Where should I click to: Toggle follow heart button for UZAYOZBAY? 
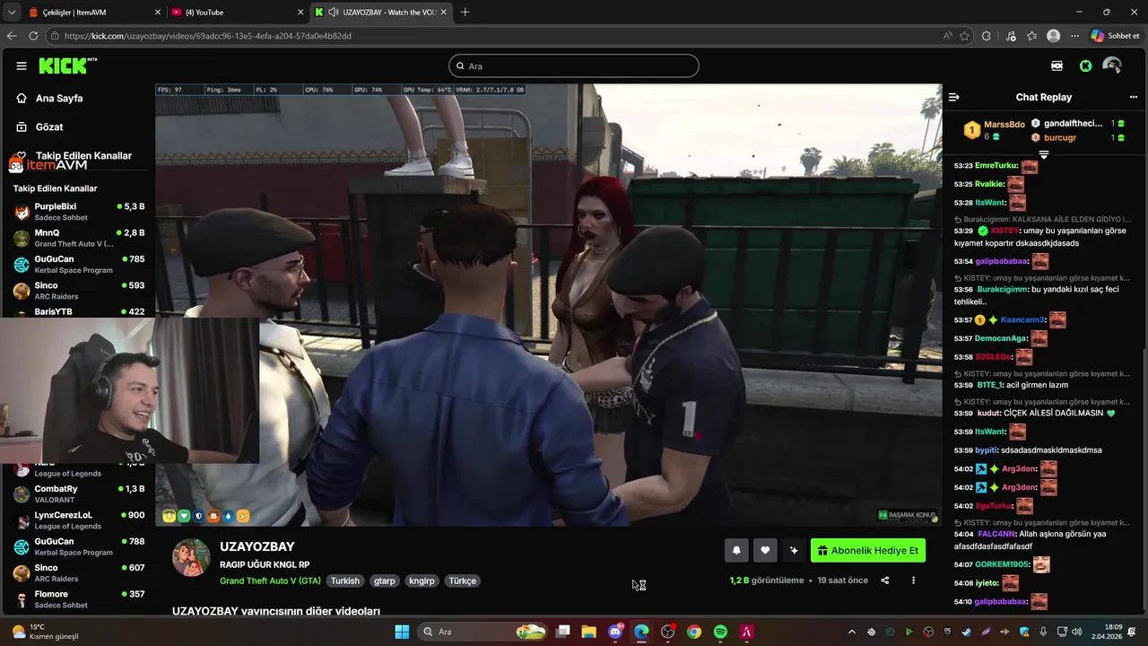765,551
